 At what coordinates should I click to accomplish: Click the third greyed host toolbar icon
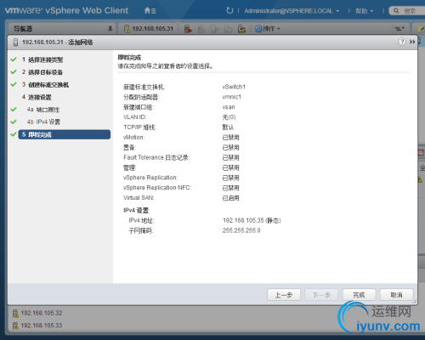pyautogui.click(x=215, y=29)
